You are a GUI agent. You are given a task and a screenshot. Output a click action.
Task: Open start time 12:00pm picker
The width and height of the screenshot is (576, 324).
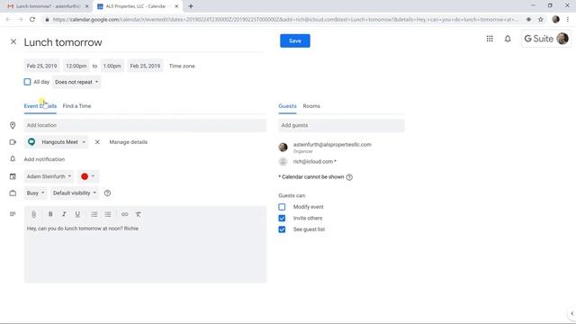76,66
